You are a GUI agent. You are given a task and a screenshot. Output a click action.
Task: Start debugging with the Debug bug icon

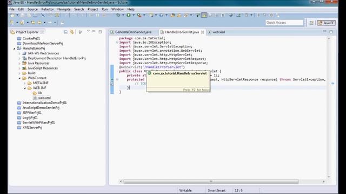(118, 15)
